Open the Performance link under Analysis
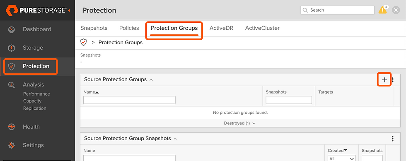The image size is (406, 161). click(36, 94)
